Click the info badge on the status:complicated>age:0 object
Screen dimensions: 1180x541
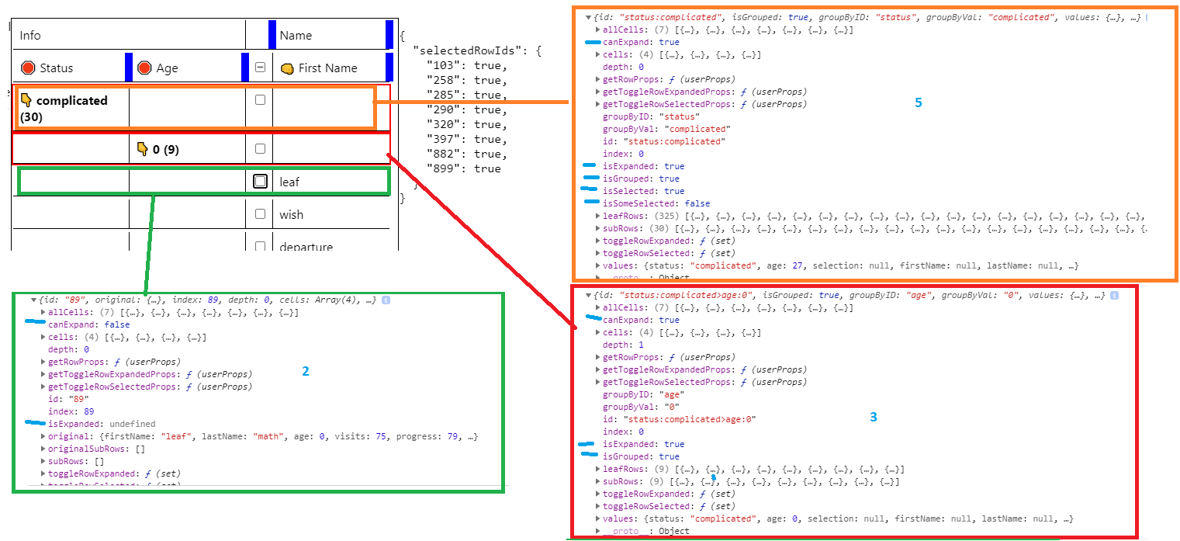coord(1115,295)
